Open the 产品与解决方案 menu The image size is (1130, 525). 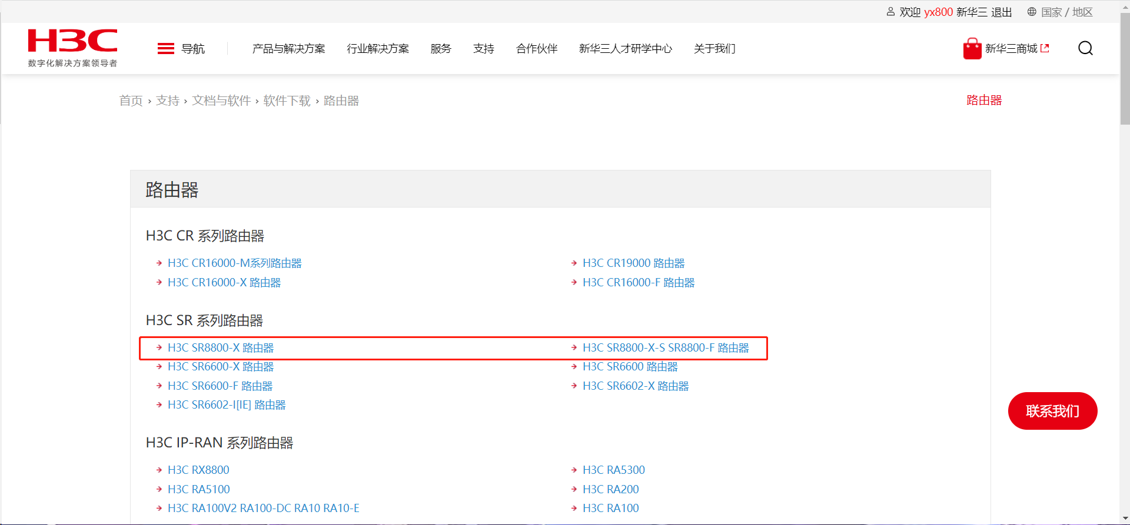click(288, 49)
